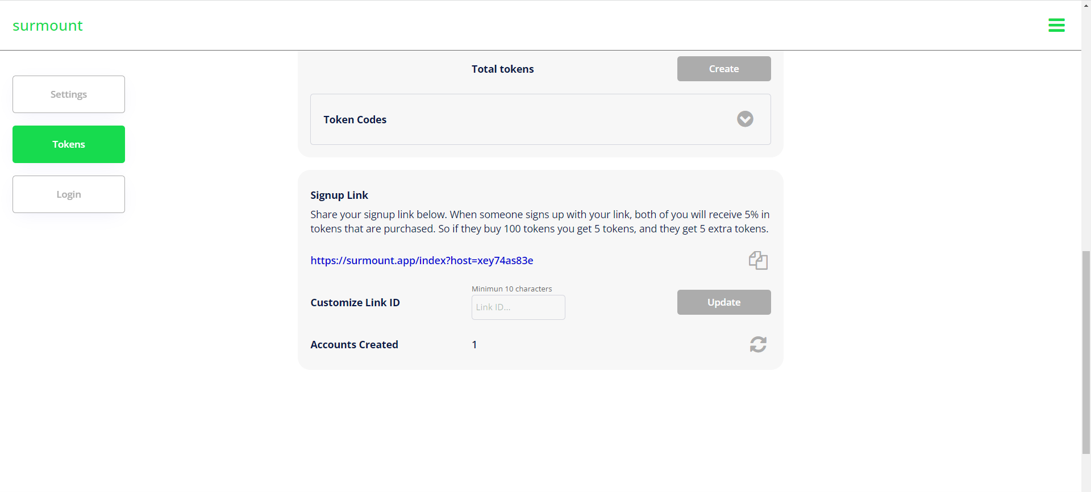
Task: Open the Login tab
Action: [69, 194]
